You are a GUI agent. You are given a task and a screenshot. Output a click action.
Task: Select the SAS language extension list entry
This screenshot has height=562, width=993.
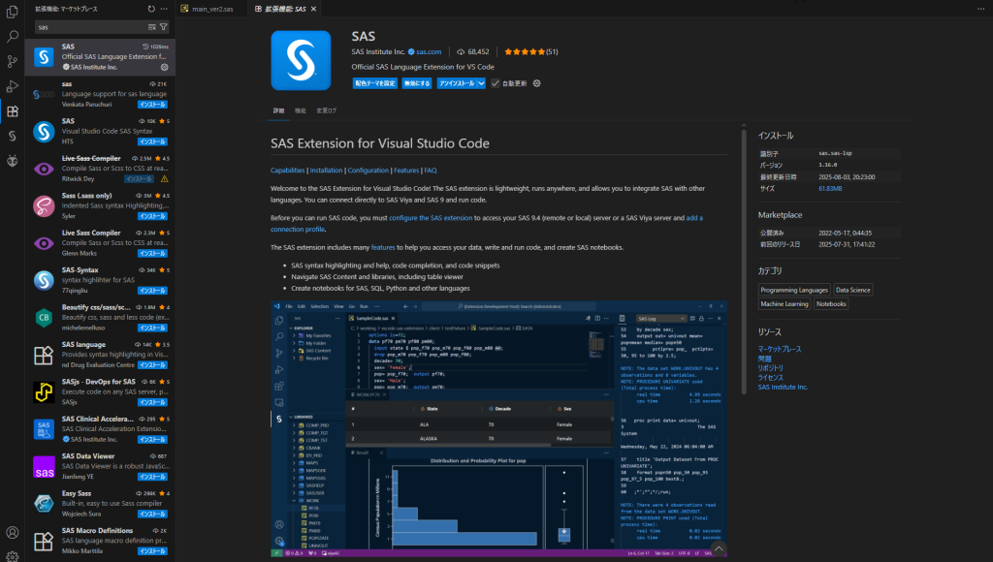coord(100,355)
